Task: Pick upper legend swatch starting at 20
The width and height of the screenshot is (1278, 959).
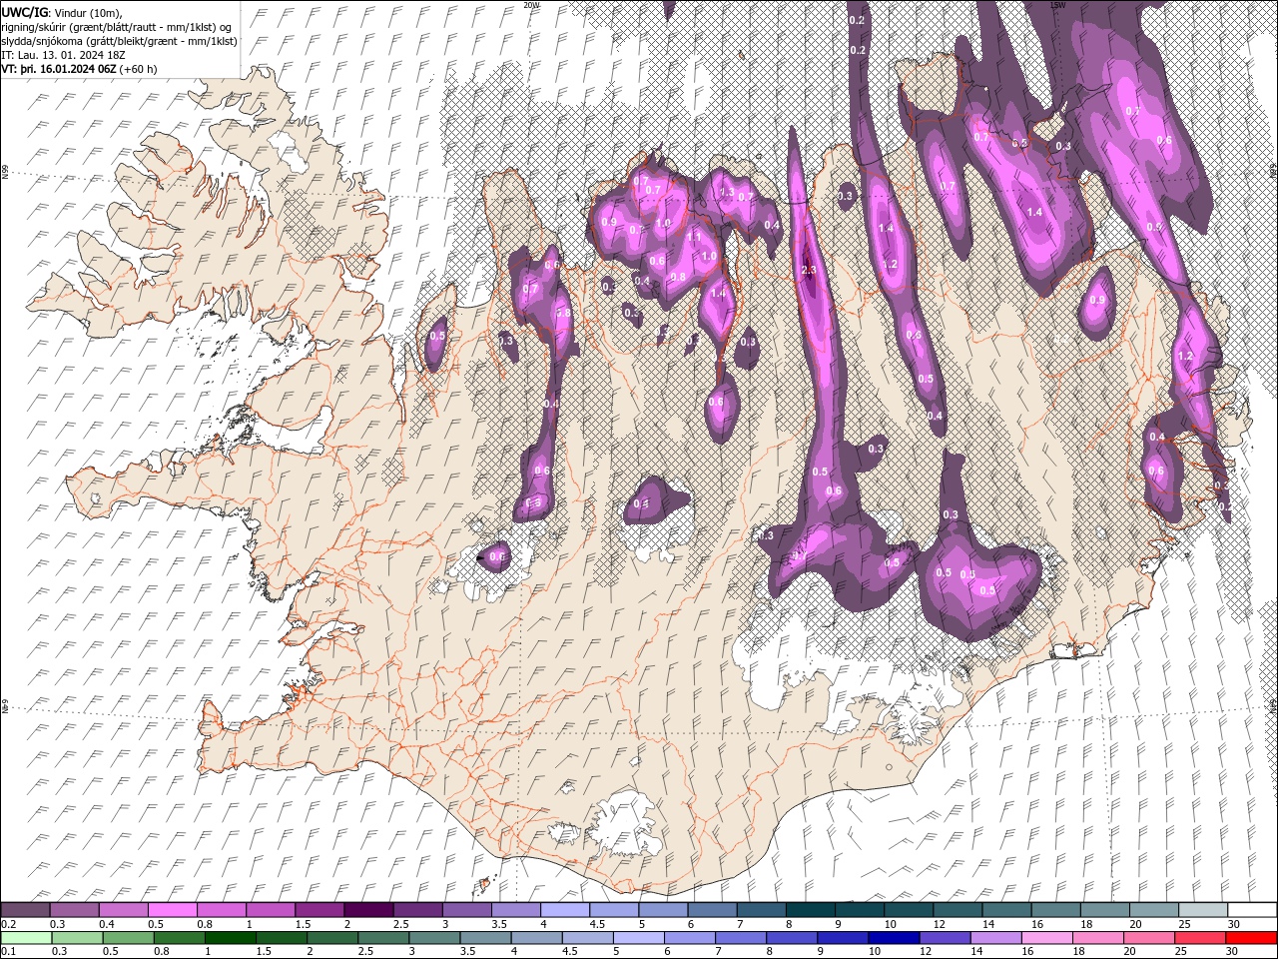Action: click(1153, 910)
